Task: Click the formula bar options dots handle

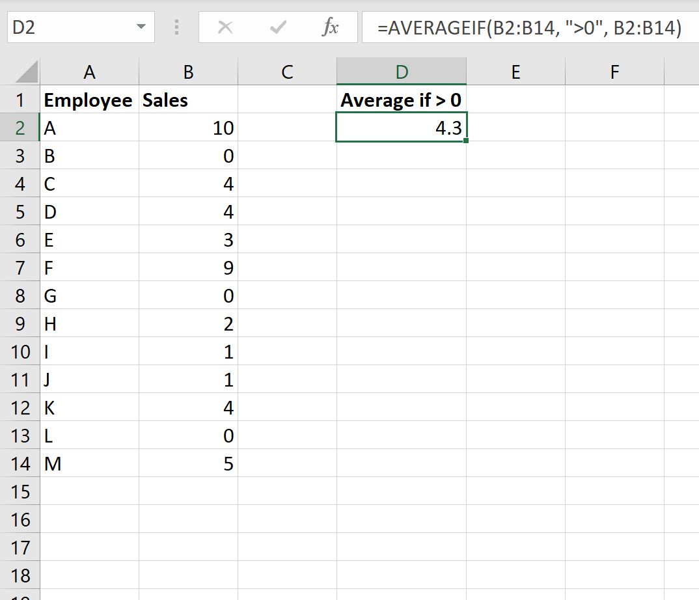Action: pos(176,27)
